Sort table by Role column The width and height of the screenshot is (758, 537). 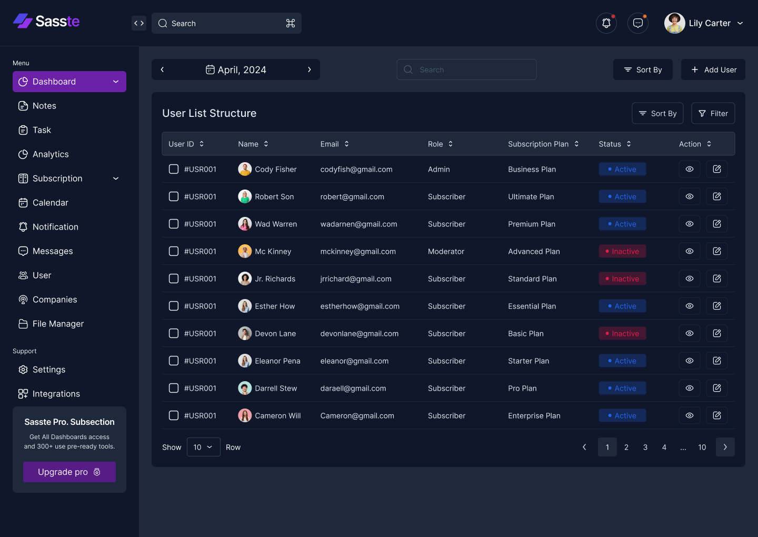tap(451, 144)
